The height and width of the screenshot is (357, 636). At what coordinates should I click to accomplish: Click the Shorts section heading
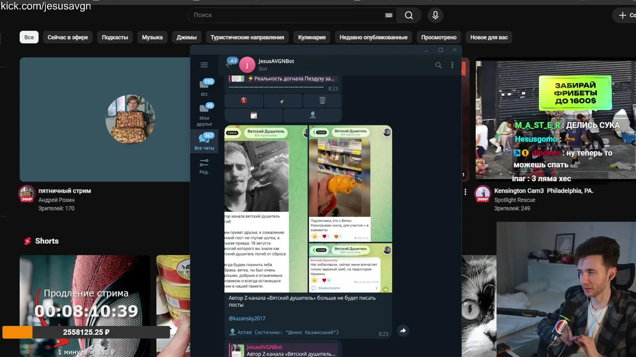pyautogui.click(x=47, y=241)
